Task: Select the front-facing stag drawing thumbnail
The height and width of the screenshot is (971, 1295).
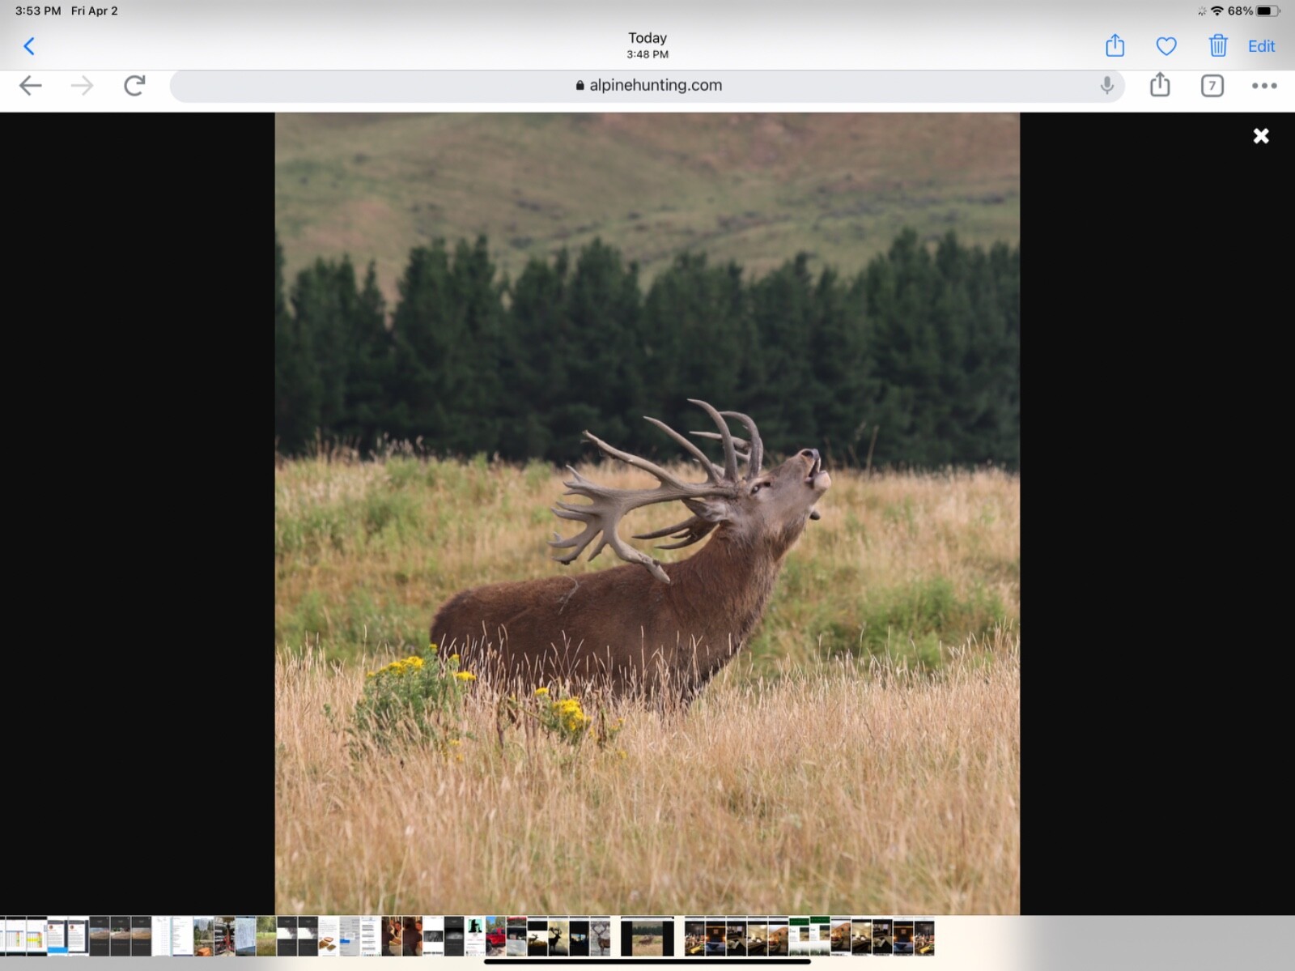Action: coord(600,936)
